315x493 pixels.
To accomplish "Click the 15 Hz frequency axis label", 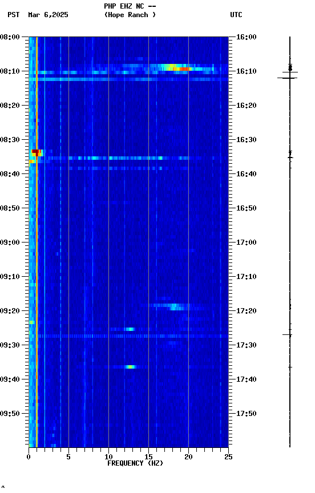I will coord(148,457).
